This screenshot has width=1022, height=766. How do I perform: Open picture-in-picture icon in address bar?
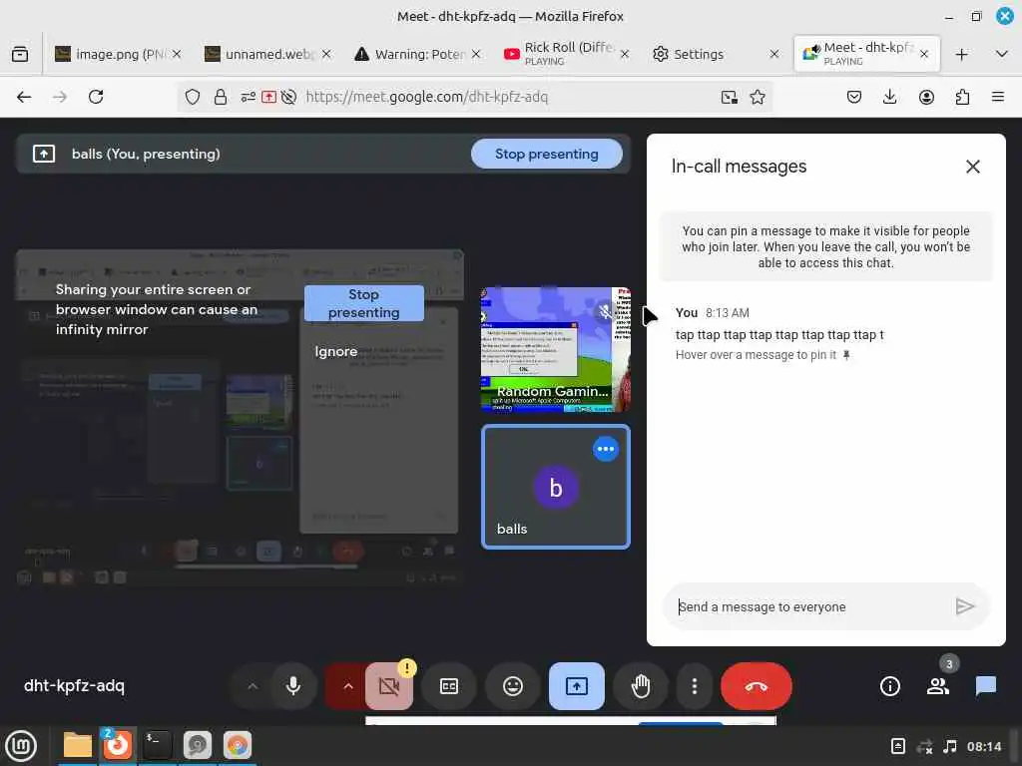click(x=729, y=97)
